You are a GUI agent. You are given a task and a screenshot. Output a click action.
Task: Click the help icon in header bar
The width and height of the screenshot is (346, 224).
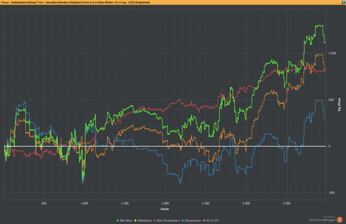344,2
